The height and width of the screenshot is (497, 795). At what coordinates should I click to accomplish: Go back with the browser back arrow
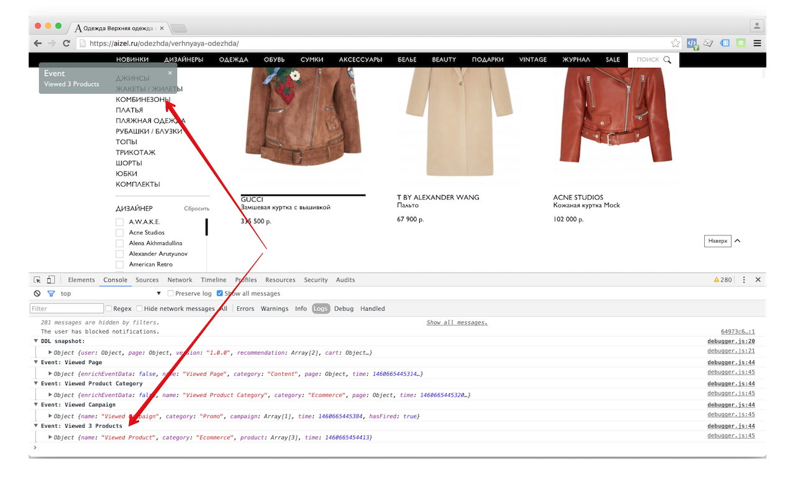click(38, 43)
